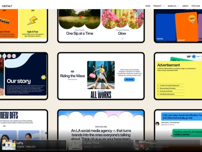The image size is (202, 152).
Task: Click the girl crossing street photo
Action: click(x=101, y=75)
